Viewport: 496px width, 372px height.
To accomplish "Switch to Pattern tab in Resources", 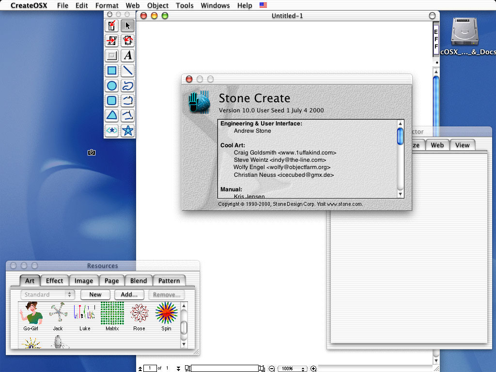I will 169,280.
